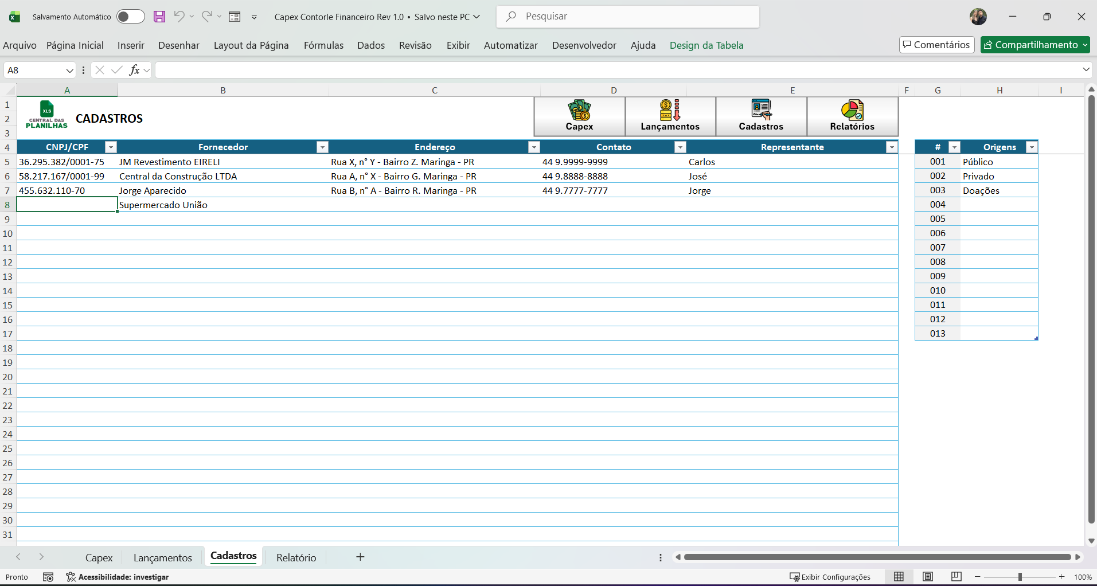Expand the Origens column filter dropdown
Viewport: 1097px width, 586px height.
pyautogui.click(x=1032, y=147)
